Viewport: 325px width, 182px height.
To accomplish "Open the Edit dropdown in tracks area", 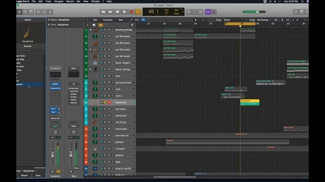I will (96, 20).
